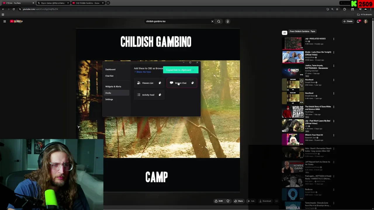Open the browser apps grid shortcut
Viewport: 374px width, 210px height.
[x=3, y=15]
